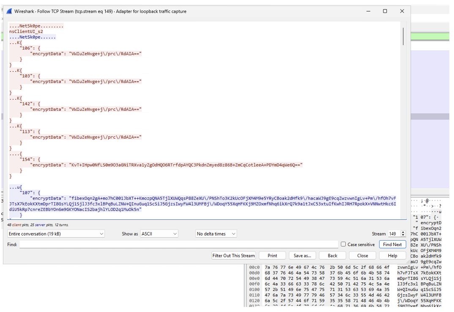454x312 pixels.
Task: Click the blue ....NetSk0pe server line
Action: click(32, 37)
